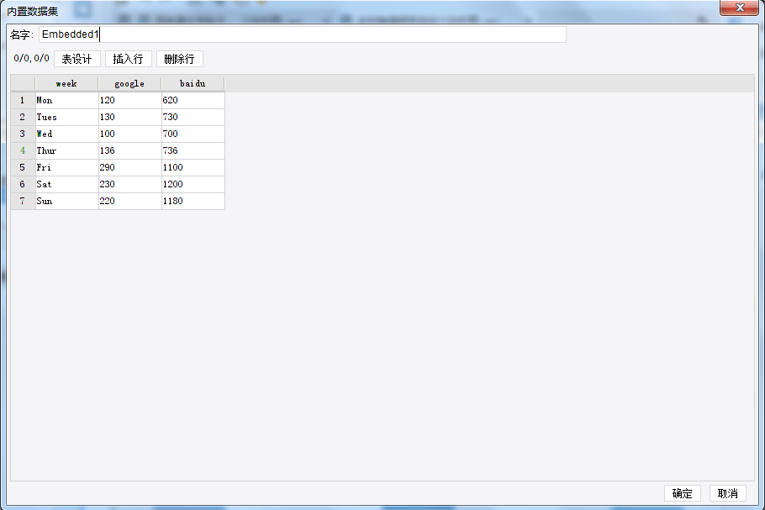This screenshot has width=765, height=510.
Task: Click baidu value 1100 cell
Action: point(193,168)
